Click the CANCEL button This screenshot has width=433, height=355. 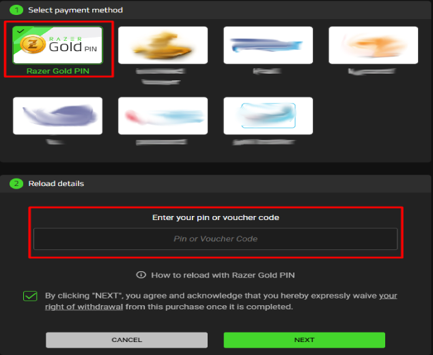[x=126, y=340]
